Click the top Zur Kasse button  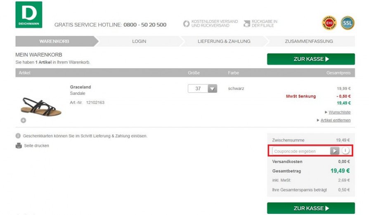311,59
